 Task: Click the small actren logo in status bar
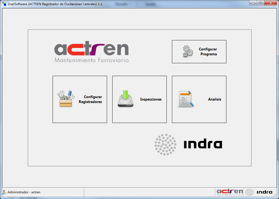tap(230, 192)
